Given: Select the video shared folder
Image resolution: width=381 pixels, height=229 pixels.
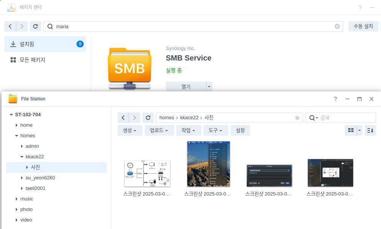Looking at the screenshot, I should [x=26, y=220].
